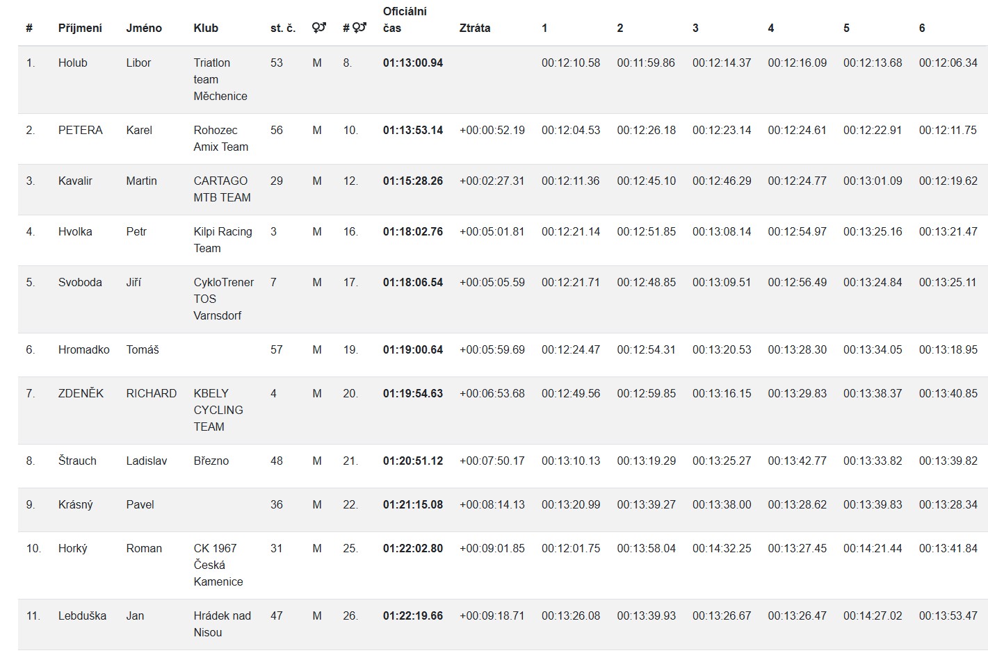The image size is (988, 653).
Task: Click the gender rank symbol header
Action: point(355,28)
